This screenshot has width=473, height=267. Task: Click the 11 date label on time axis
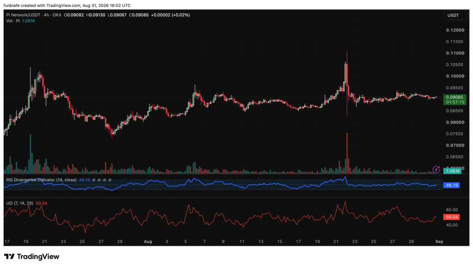pyautogui.click(x=242, y=242)
